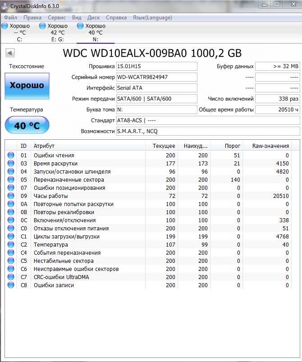The width and height of the screenshot is (302, 362).
Task: Click threshold value 140 of reallocated sectors
Action: pos(235,179)
